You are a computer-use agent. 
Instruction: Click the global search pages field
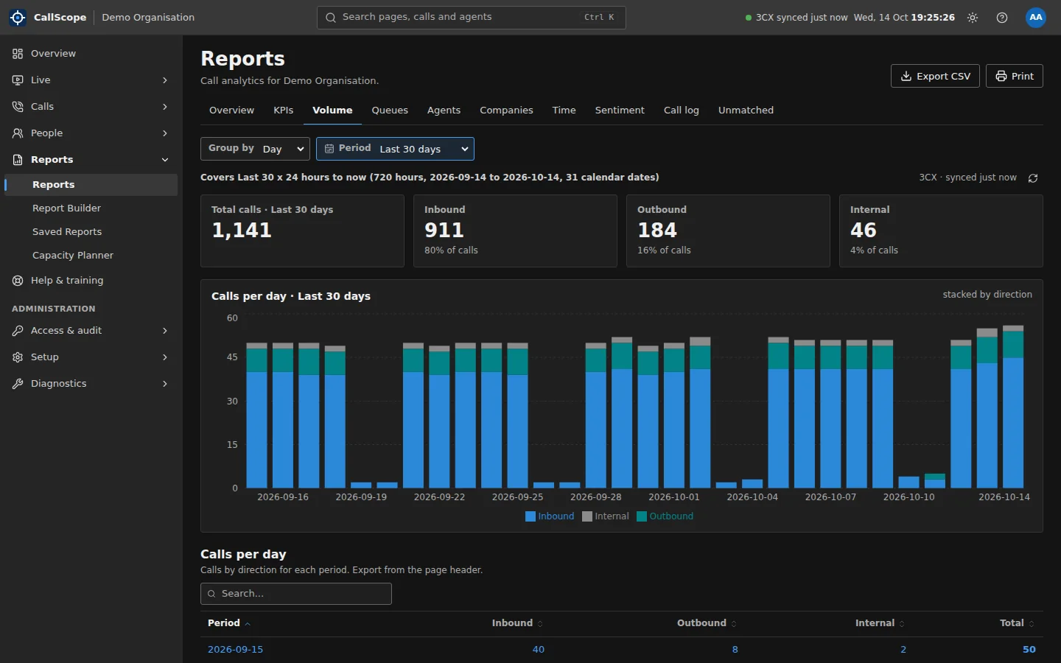(x=472, y=18)
